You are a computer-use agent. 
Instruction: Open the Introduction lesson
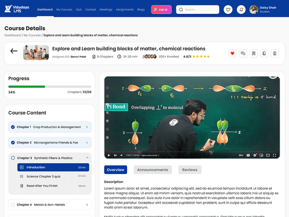(53, 167)
